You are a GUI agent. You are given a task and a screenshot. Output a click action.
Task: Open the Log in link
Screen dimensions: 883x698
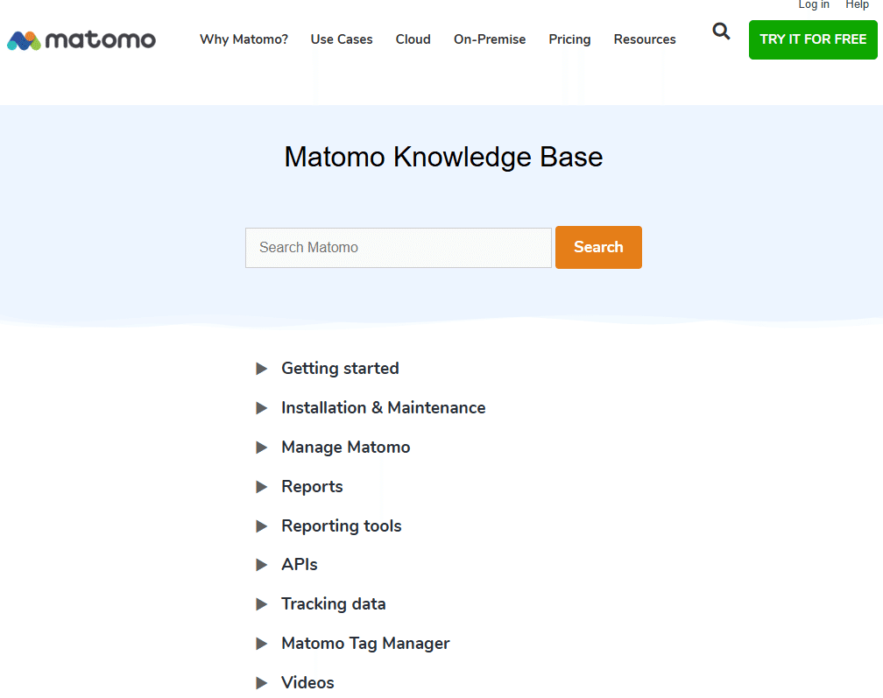point(813,5)
